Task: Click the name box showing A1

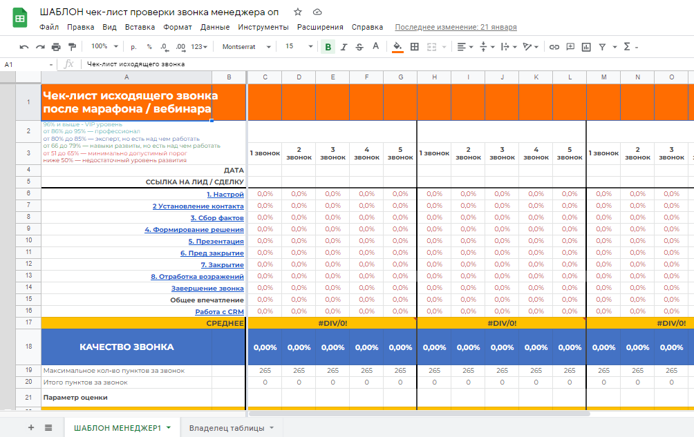Action: point(28,64)
